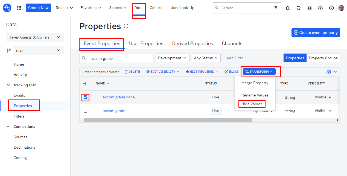This screenshot has width=347, height=176.
Task: Open the accom grade code link
Action: pyautogui.click(x=119, y=97)
